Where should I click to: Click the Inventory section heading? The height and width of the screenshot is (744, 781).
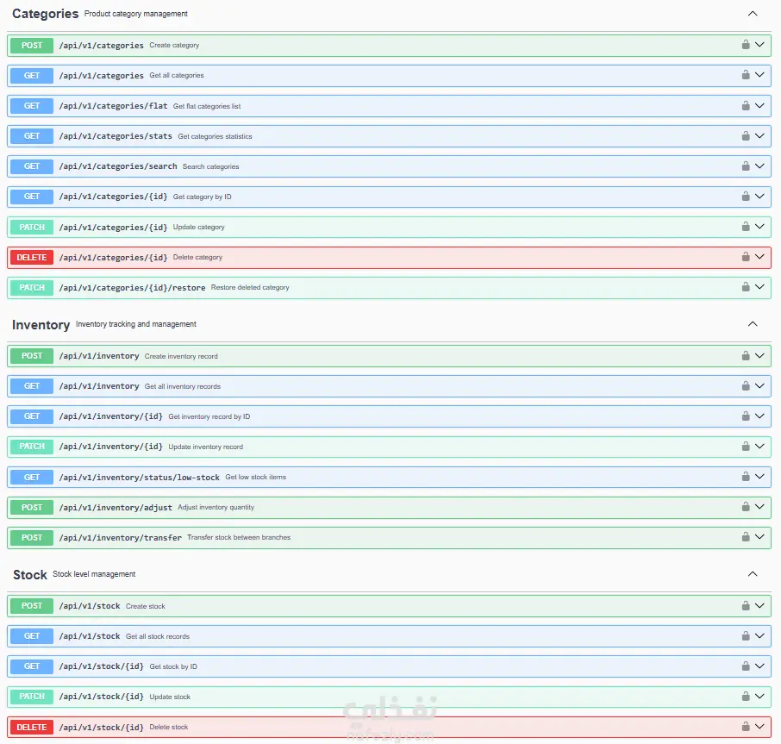pos(41,325)
